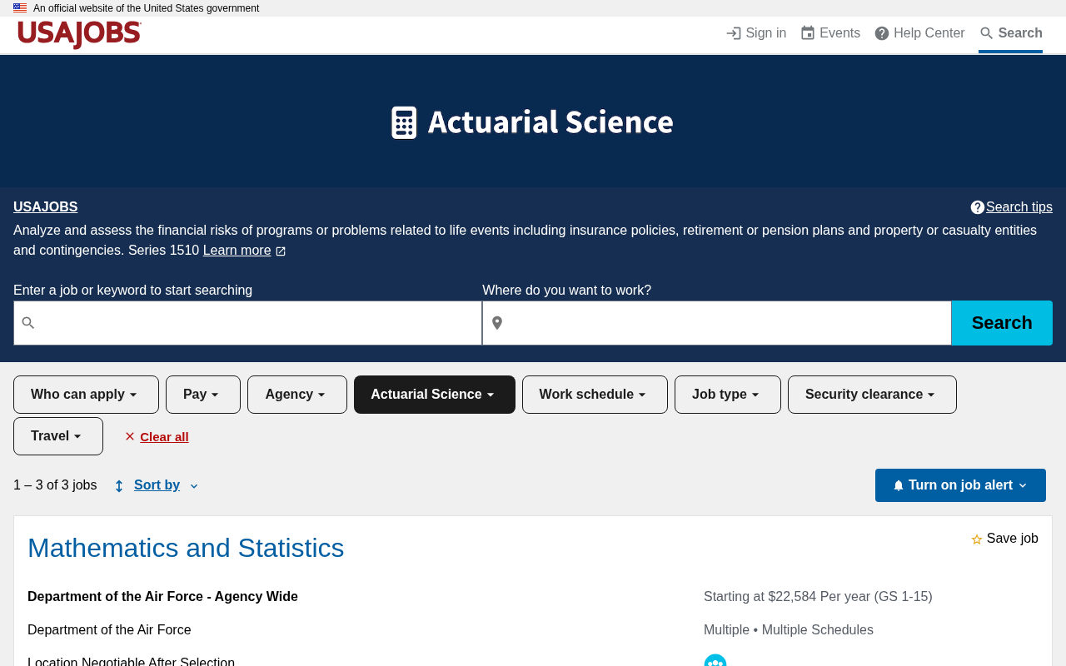
Task: Open the Sign in page
Action: [x=756, y=33]
